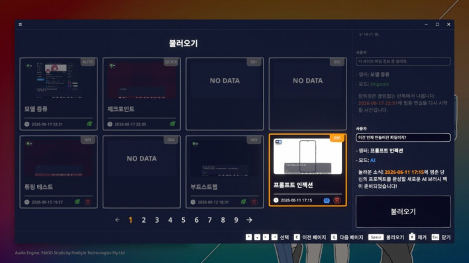Click the green leaf icon on 모델 종류 slot
This screenshot has width=469, height=263.
point(89,124)
